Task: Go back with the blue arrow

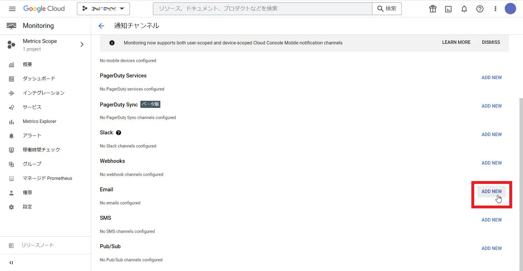Action: click(x=101, y=26)
